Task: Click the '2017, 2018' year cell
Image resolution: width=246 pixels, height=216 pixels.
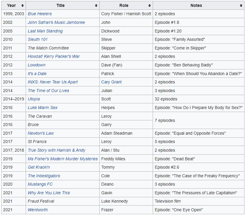Action: click(14, 150)
